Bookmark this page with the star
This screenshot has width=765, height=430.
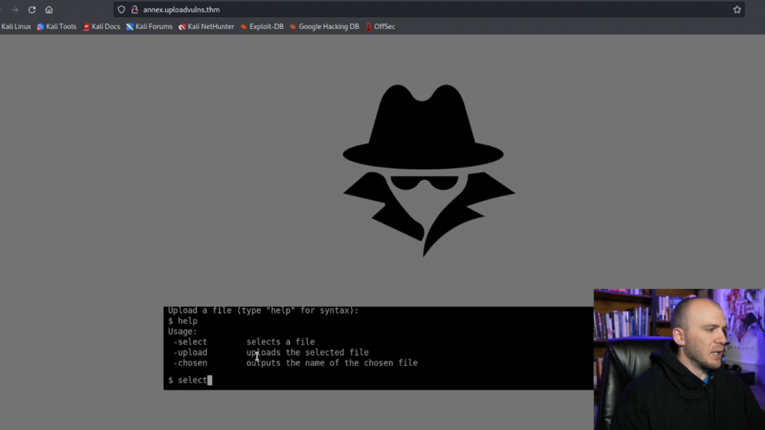737,9
